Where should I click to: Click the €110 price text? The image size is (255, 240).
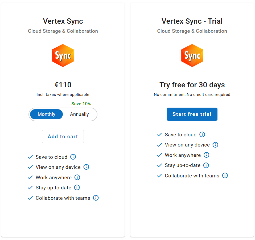tap(63, 85)
